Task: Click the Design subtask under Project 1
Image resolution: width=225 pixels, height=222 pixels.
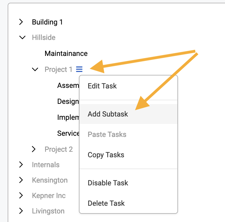Action: (x=68, y=101)
